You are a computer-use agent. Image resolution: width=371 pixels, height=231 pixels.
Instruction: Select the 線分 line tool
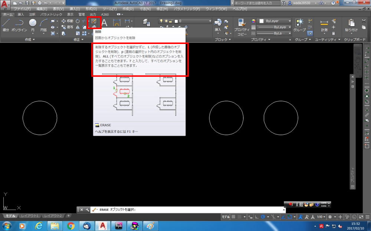6,25
